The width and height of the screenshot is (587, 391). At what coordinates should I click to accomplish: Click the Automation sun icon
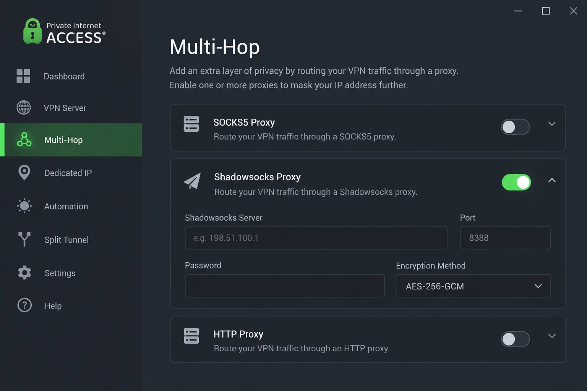coord(24,206)
